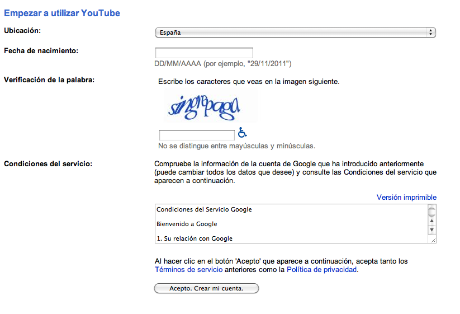Click the 'Condiciones del servicio:' label
This screenshot has width=460, height=314.
click(x=48, y=164)
